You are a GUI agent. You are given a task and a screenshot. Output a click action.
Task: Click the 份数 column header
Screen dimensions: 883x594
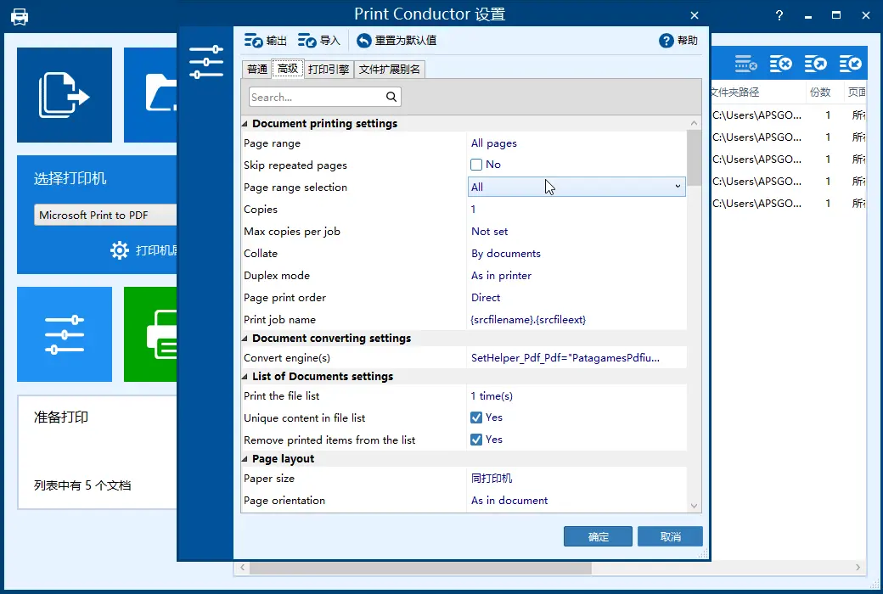tap(820, 92)
